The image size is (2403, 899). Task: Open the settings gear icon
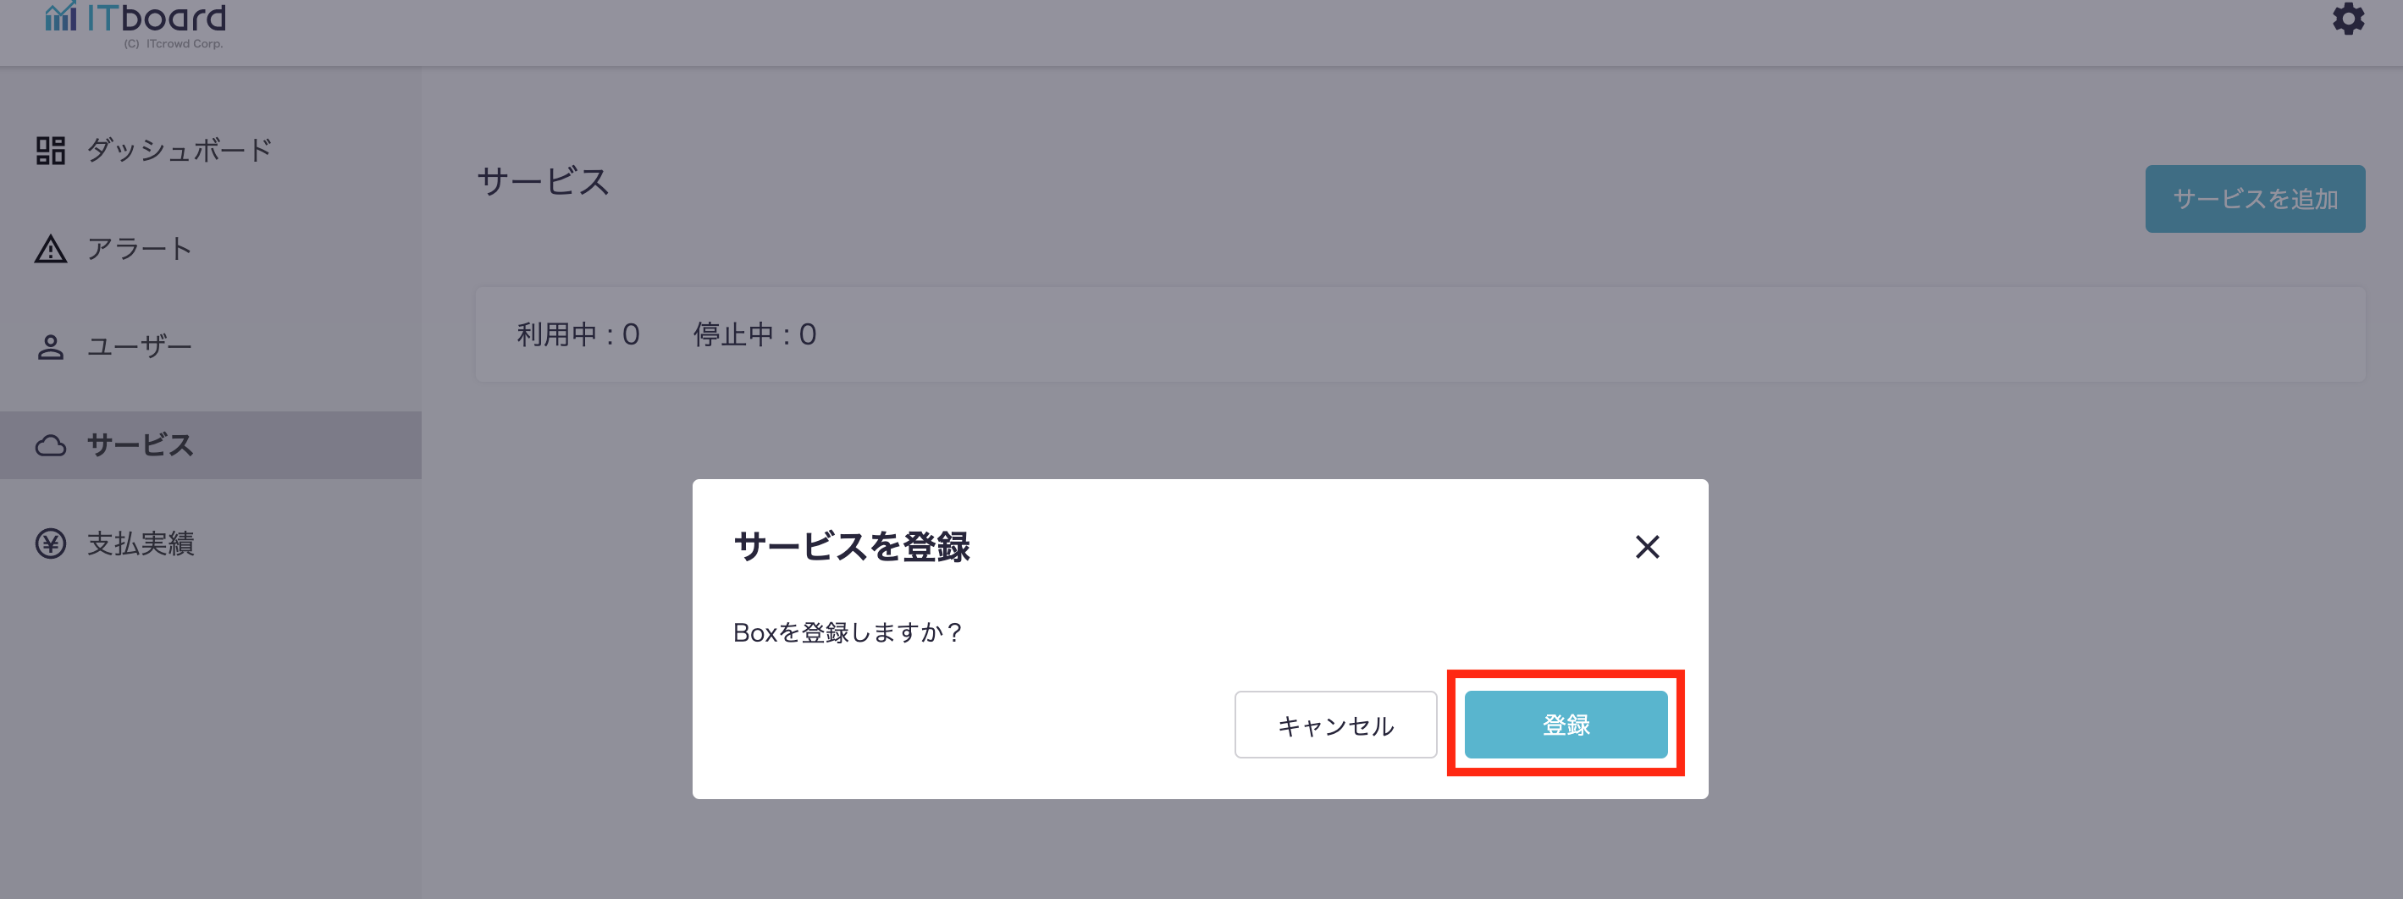2348,19
